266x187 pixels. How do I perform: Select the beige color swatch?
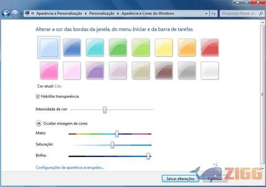point(141,70)
